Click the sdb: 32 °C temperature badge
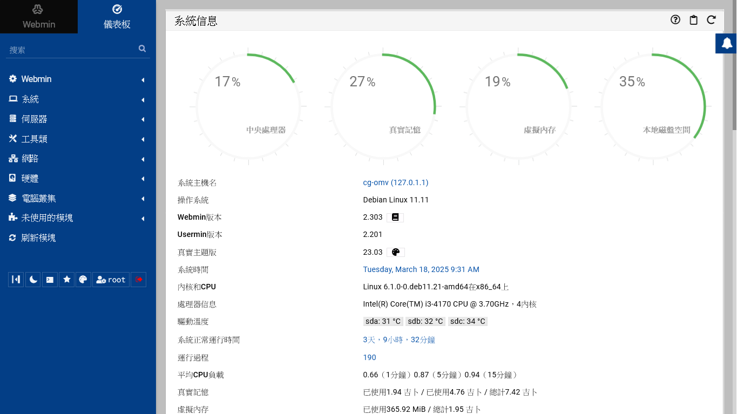The width and height of the screenshot is (737, 414). (425, 321)
